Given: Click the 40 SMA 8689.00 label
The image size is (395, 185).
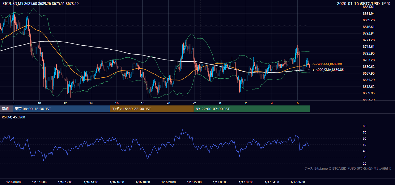Looking at the screenshot, I should pos(327,64).
